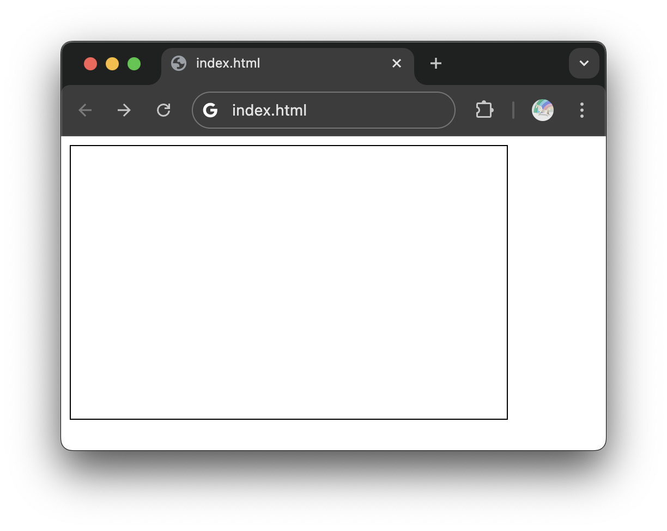Click inside the bordered rectangle on page
Viewport: 667px width, 531px height.
click(x=289, y=282)
